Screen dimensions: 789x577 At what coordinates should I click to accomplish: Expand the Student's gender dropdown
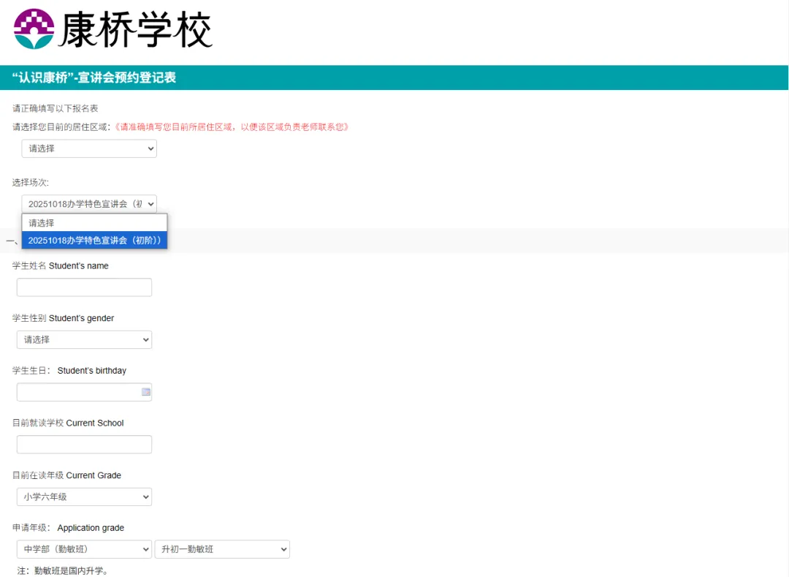[x=84, y=339]
